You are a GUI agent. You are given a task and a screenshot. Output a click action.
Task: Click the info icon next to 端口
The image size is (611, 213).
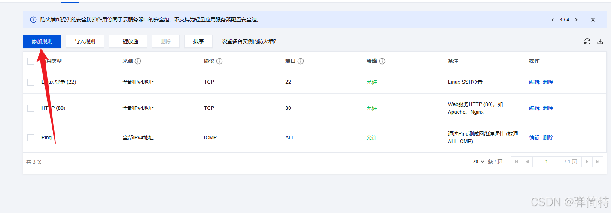[301, 61]
